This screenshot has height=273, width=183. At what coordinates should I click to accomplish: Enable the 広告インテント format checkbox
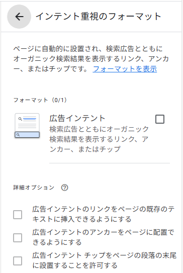click(x=160, y=119)
